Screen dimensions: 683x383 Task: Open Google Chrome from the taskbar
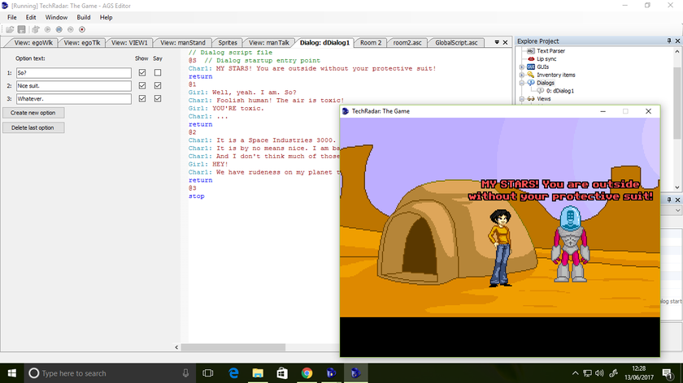[x=307, y=373]
